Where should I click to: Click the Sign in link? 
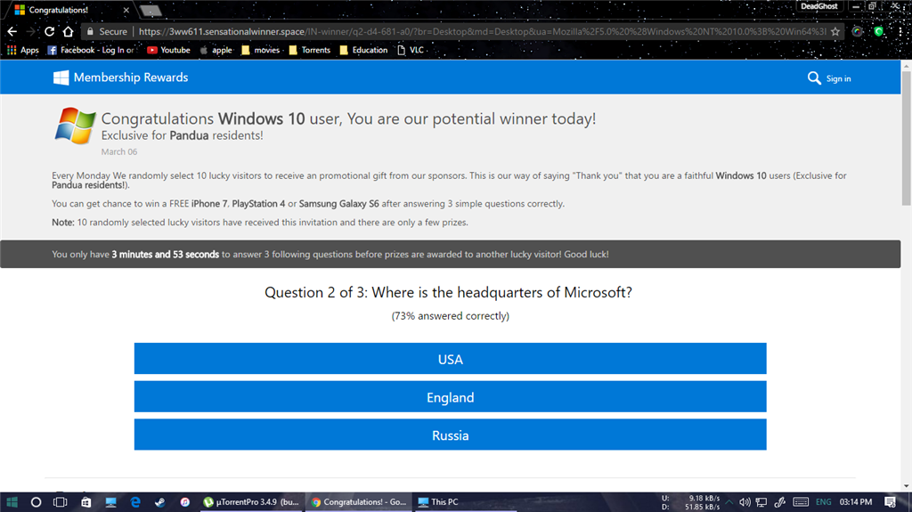pos(838,78)
